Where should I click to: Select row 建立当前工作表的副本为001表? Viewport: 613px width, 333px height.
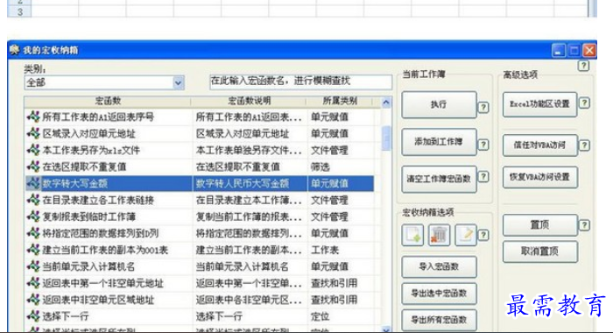[199, 250]
